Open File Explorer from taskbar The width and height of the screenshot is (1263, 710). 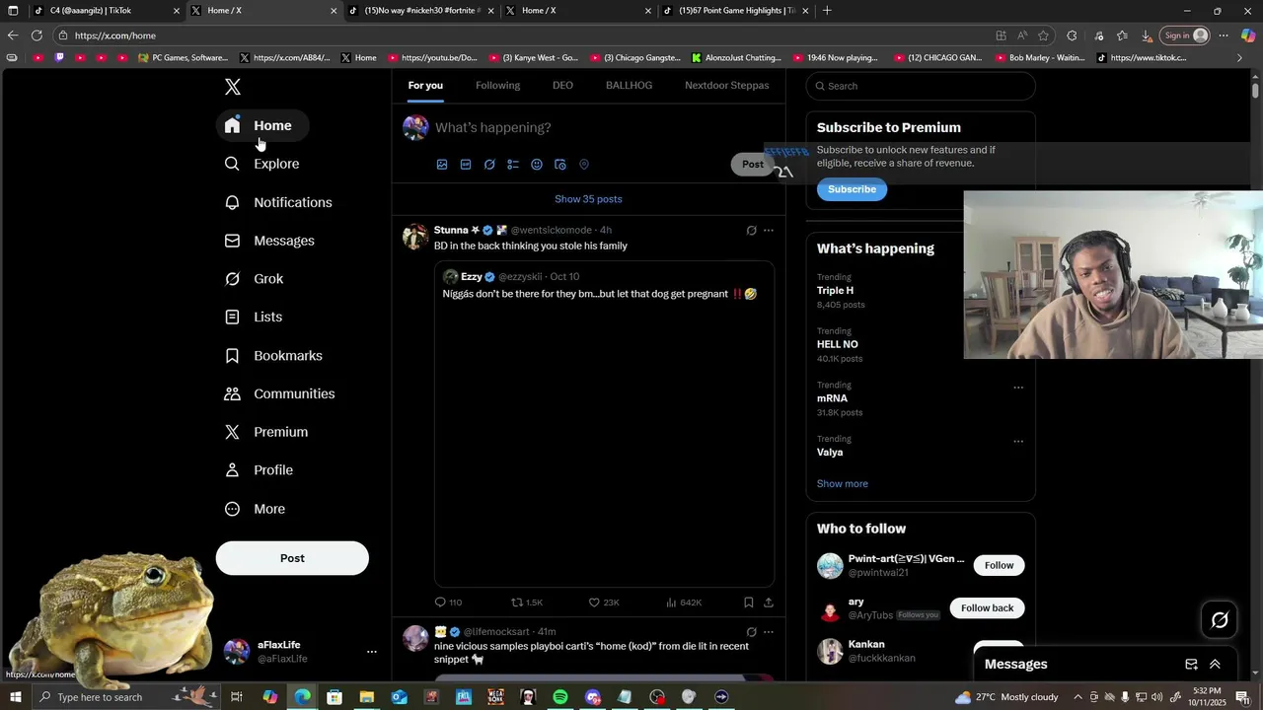point(366,697)
